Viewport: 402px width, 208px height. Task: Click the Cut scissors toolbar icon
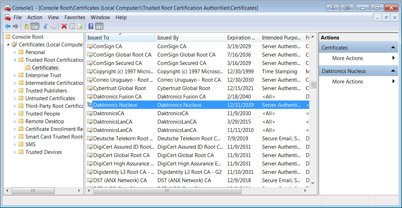click(45, 26)
